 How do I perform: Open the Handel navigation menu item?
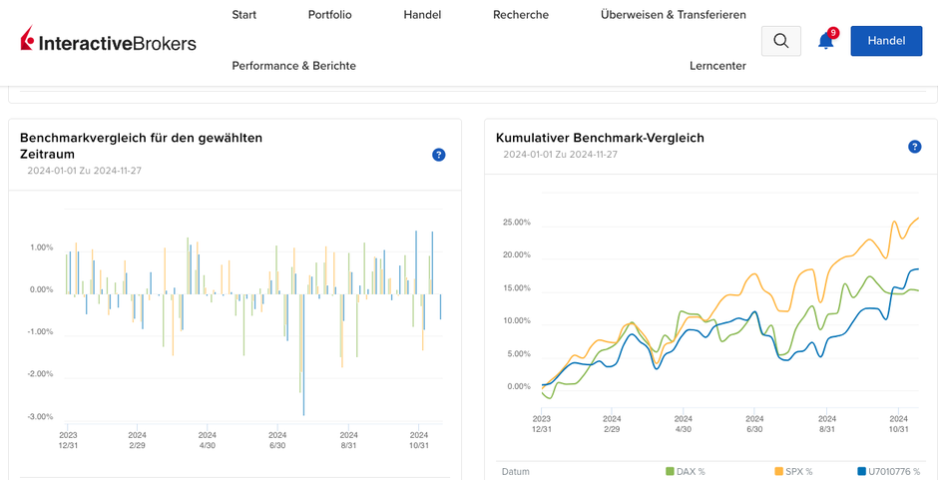point(422,15)
